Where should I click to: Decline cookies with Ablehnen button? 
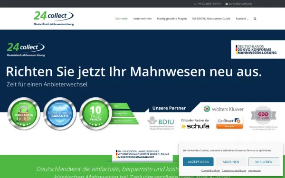point(231,162)
